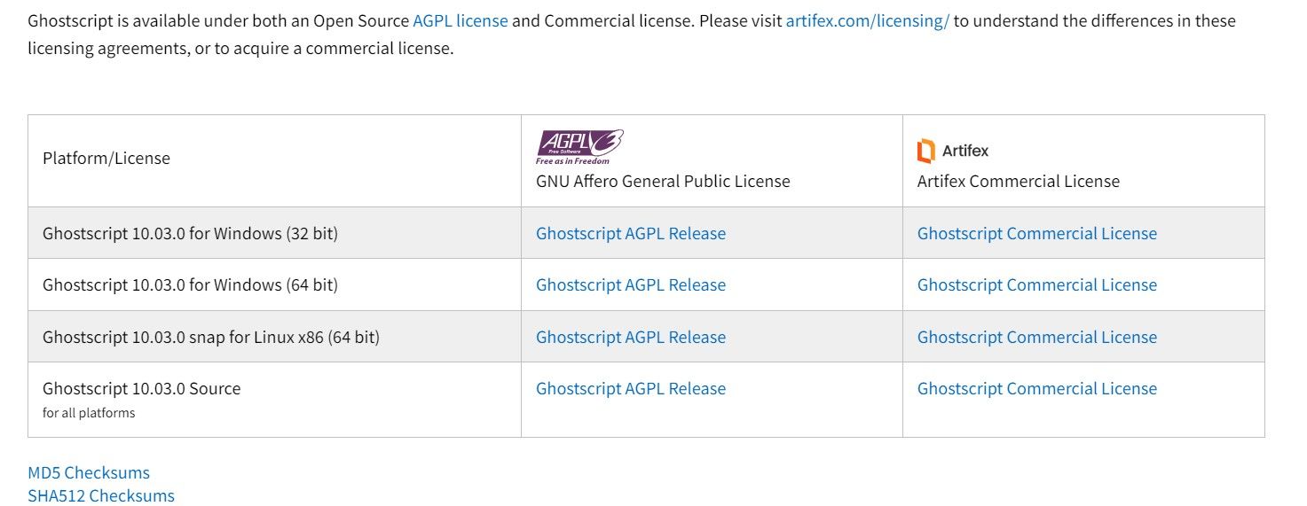Image resolution: width=1307 pixels, height=506 pixels.
Task: Click the Ghostscript 10.03.0 Source row label
Action: click(141, 389)
